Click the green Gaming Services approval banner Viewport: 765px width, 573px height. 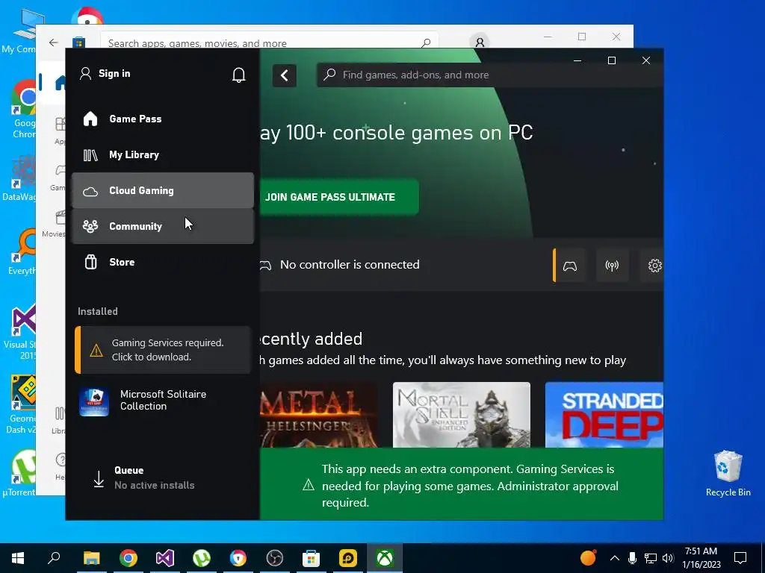click(x=462, y=484)
